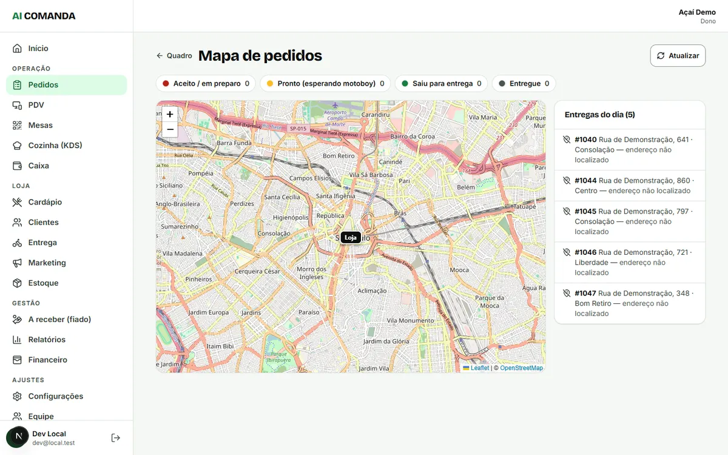Go to Mesas page

point(67,125)
